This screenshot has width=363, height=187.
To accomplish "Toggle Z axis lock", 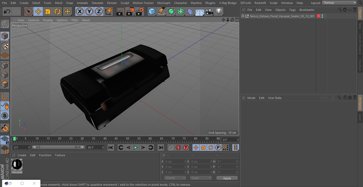I will click(x=99, y=11).
